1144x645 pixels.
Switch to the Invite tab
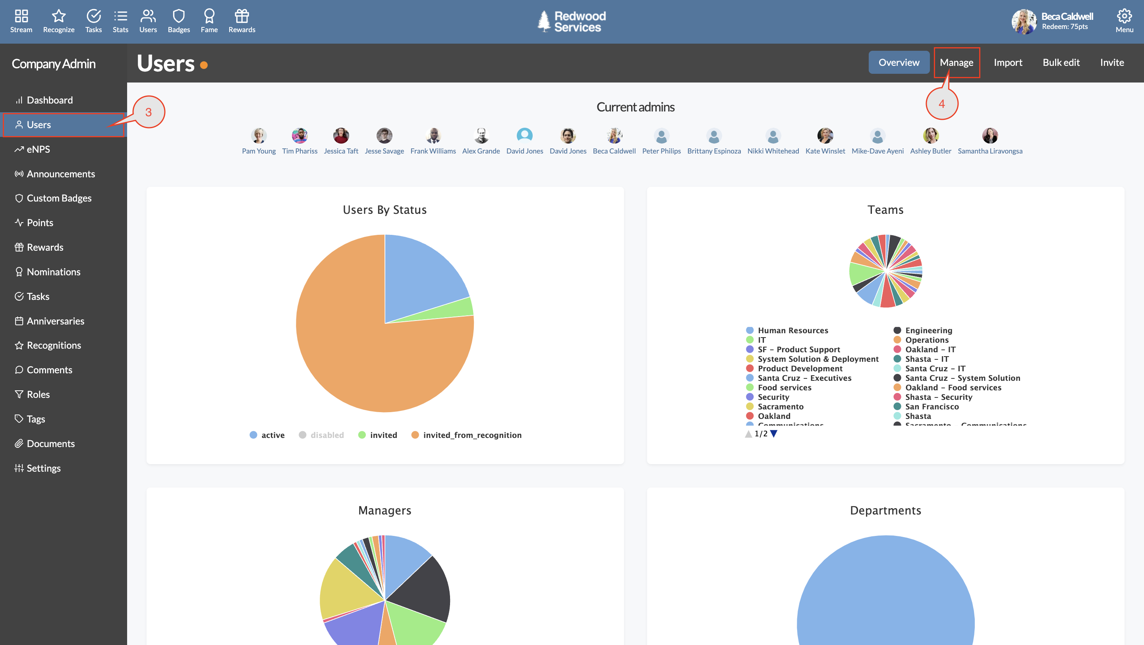pyautogui.click(x=1111, y=62)
